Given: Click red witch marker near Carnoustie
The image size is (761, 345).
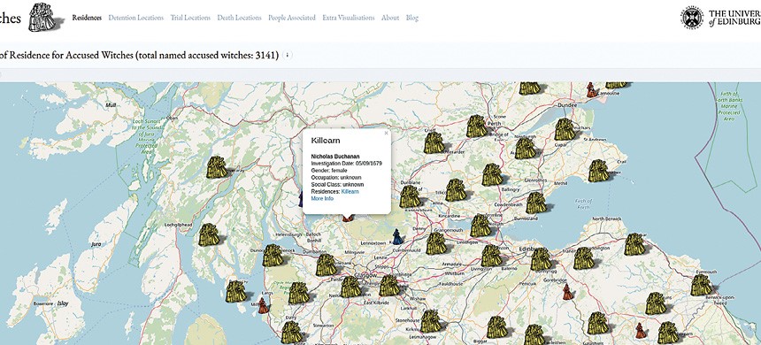Looking at the screenshot, I should (x=591, y=89).
